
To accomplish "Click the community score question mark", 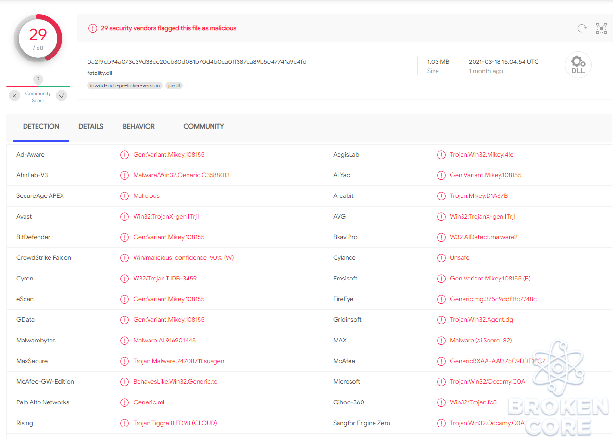I will (38, 80).
